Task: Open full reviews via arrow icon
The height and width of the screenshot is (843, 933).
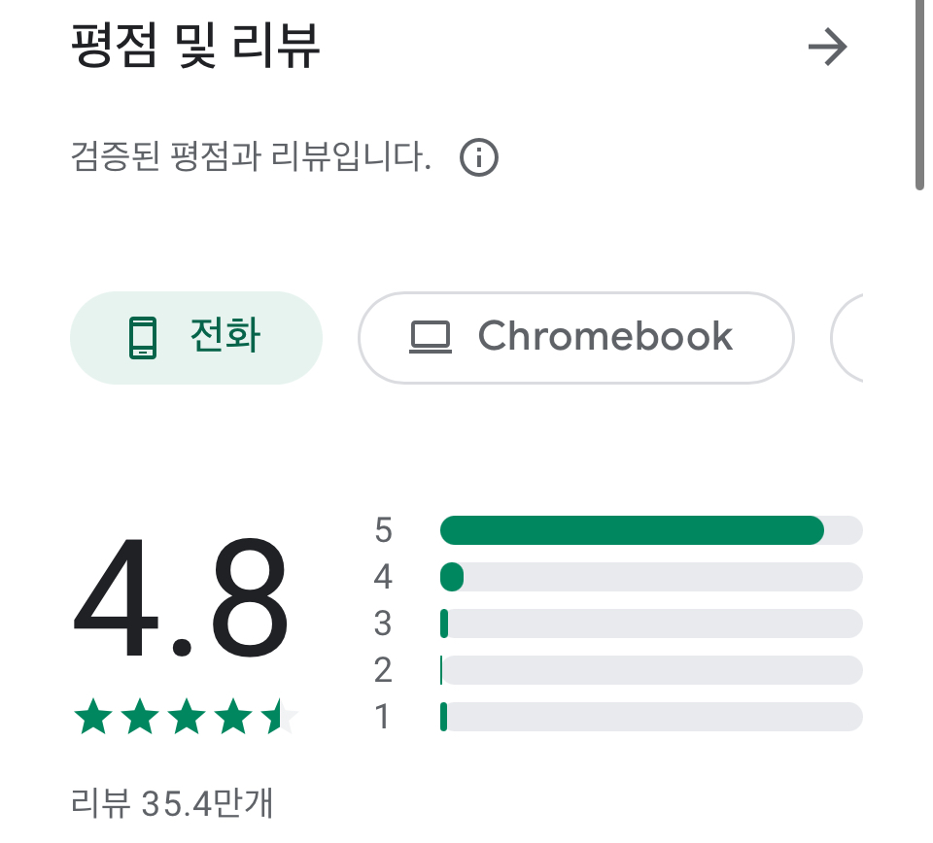Action: [x=827, y=47]
